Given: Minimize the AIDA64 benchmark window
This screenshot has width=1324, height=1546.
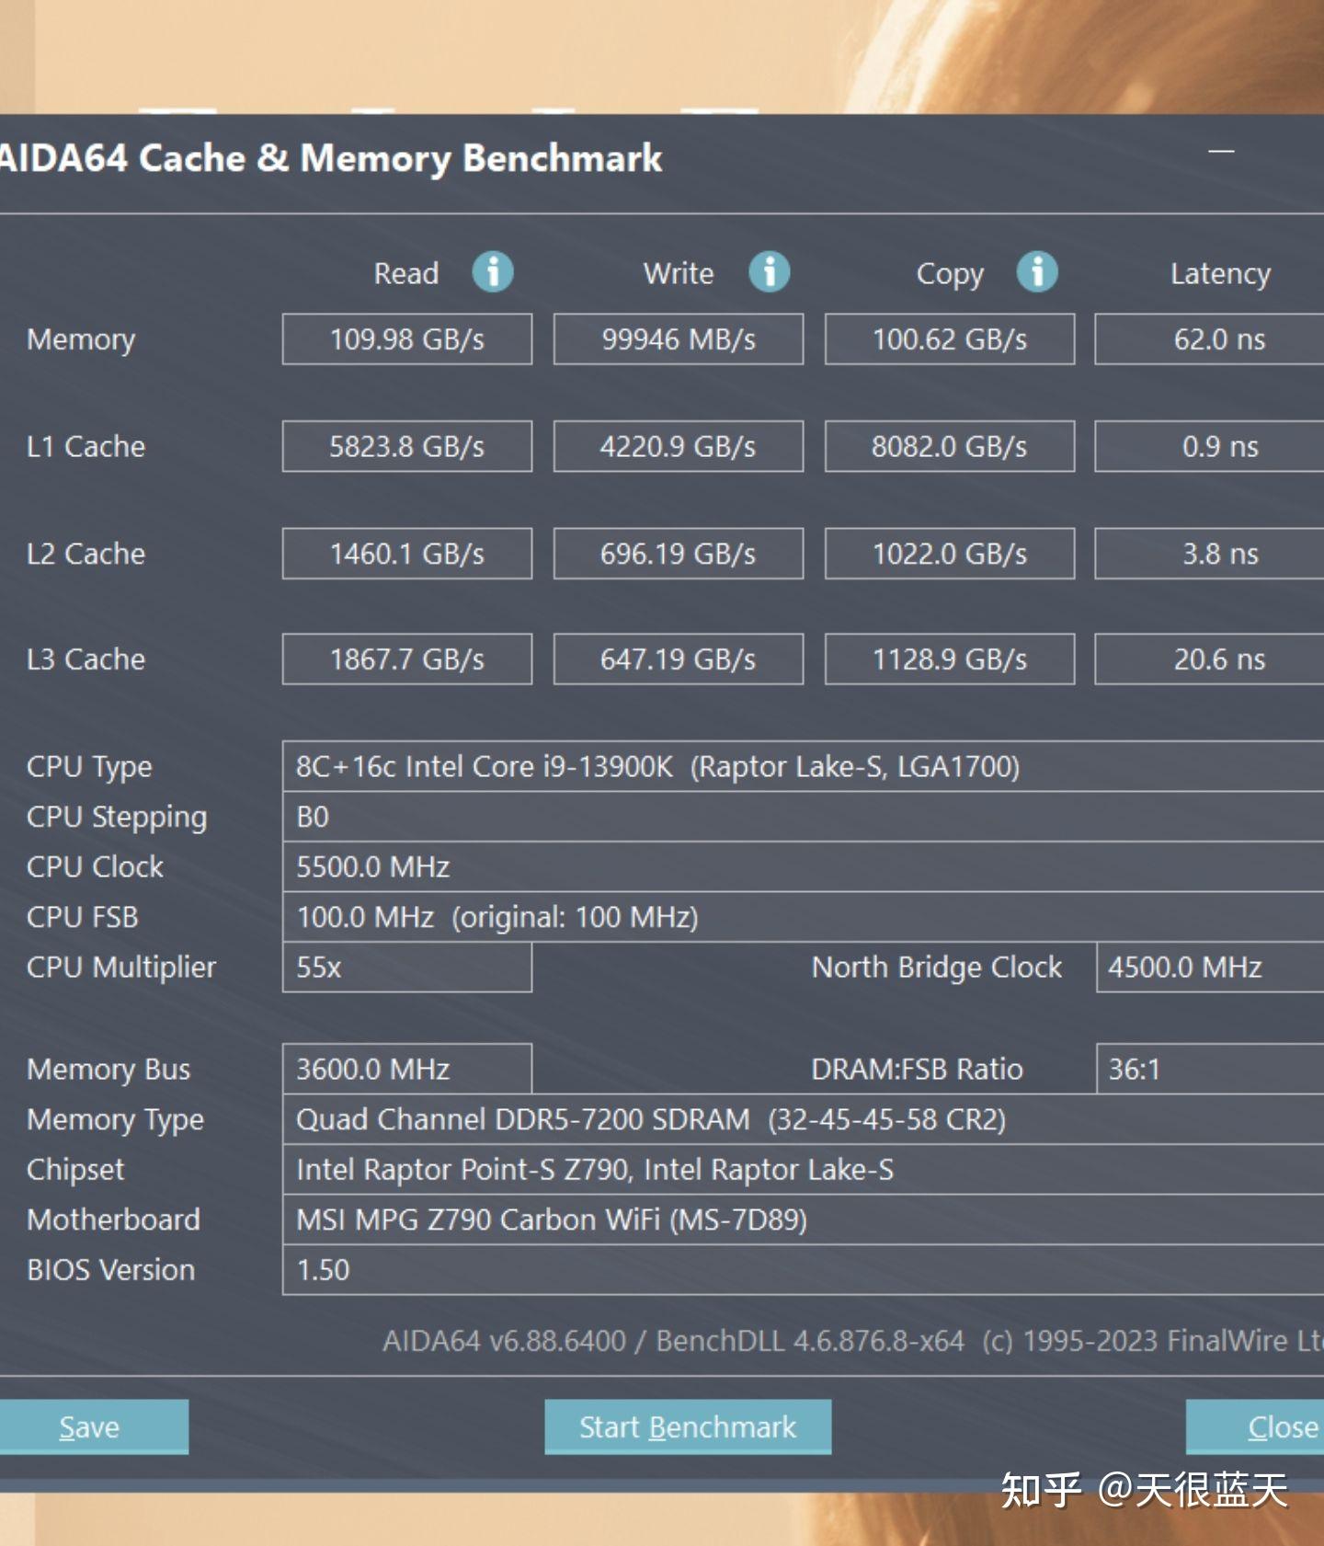Looking at the screenshot, I should [x=1221, y=152].
